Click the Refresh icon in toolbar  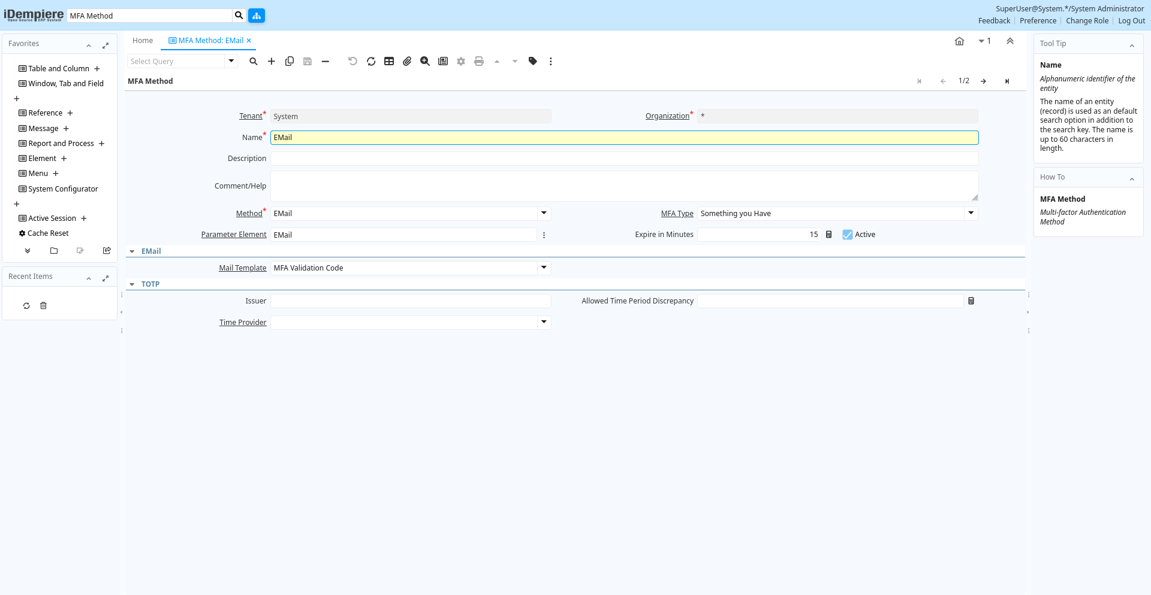point(371,61)
